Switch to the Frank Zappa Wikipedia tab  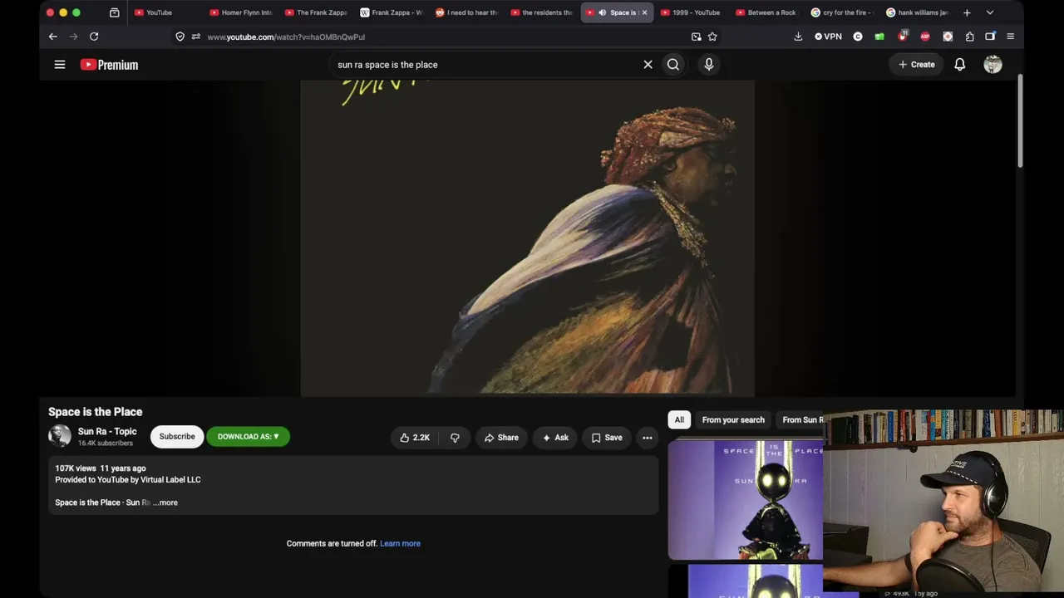tap(391, 12)
